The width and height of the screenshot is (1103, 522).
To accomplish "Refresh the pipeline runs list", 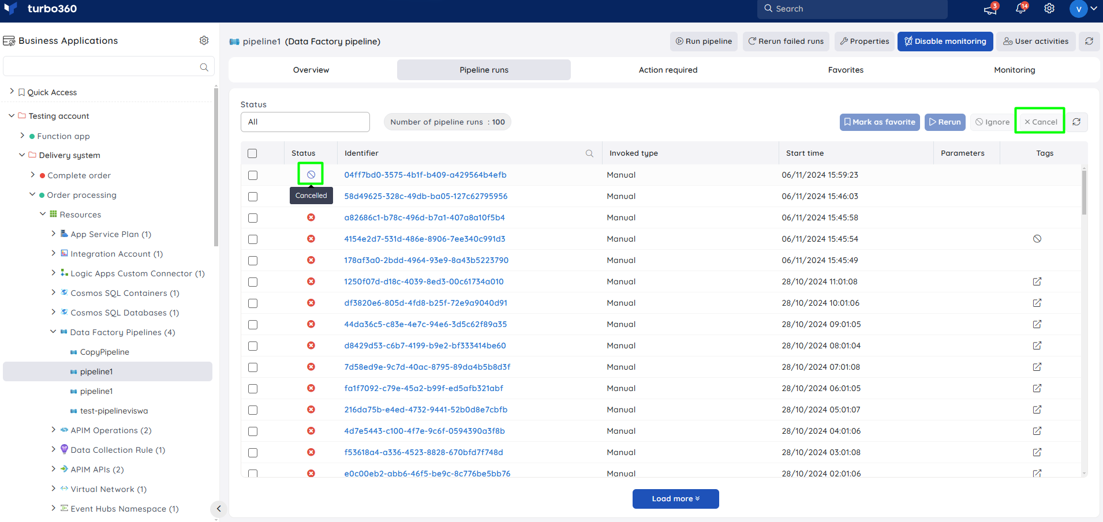I will click(1076, 122).
